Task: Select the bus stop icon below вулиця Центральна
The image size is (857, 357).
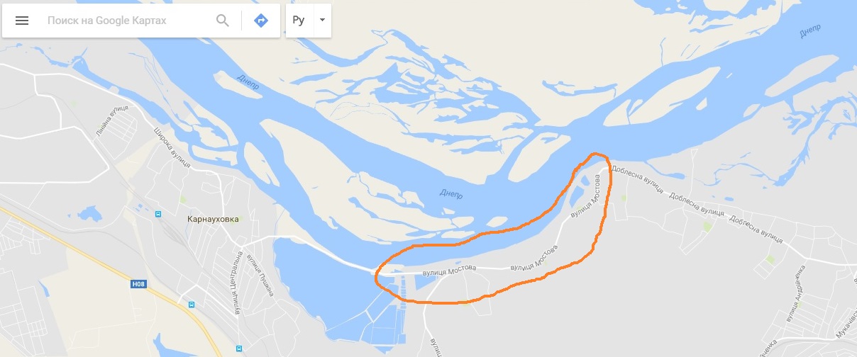Action: click(239, 348)
